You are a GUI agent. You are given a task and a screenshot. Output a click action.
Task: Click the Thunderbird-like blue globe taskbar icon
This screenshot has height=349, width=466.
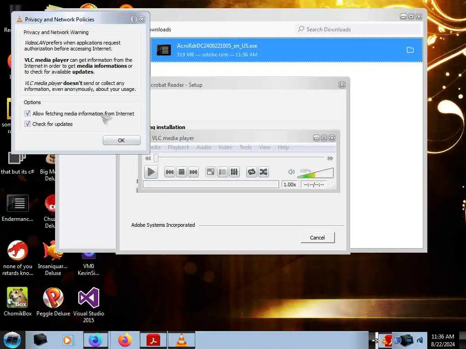pyautogui.click(x=96, y=340)
